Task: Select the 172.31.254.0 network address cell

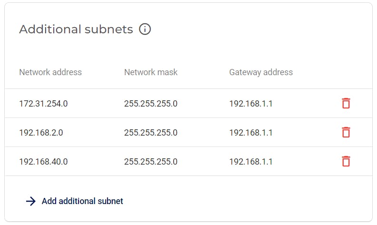Action: (44, 104)
